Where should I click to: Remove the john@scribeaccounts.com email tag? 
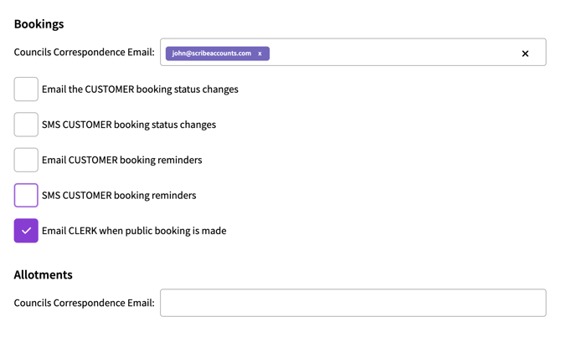click(x=260, y=54)
